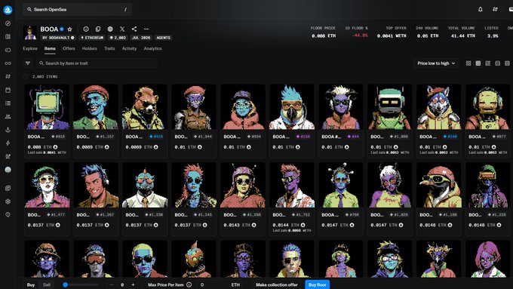Favorite BOOA with the star icon
Screen dimensions: 513x289
[x=69, y=29]
